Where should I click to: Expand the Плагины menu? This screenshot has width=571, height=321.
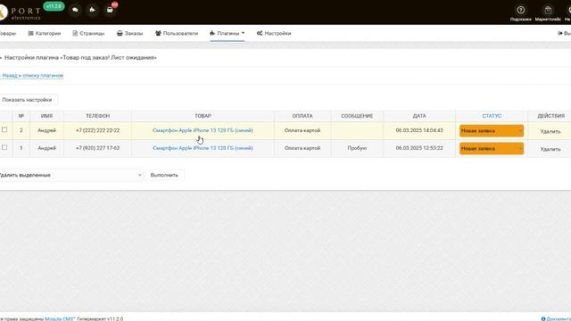tap(228, 33)
